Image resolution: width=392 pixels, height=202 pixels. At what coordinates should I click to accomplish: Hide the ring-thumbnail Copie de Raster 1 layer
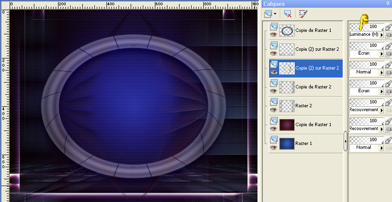(x=274, y=34)
